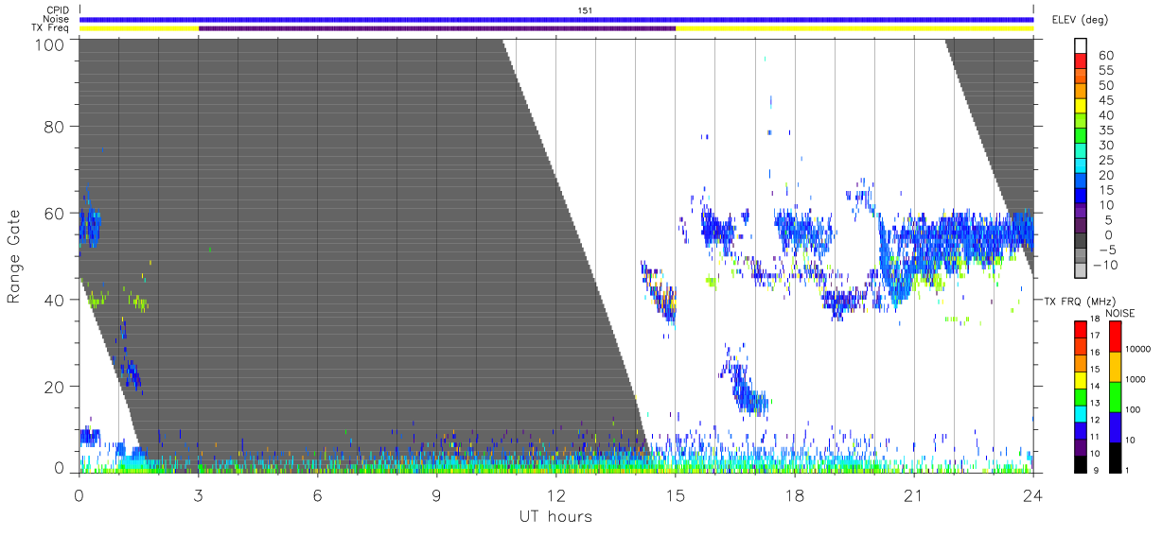Click the TX Freq label above the plot
Image resolution: width=1162 pixels, height=536 pixels.
[50, 28]
